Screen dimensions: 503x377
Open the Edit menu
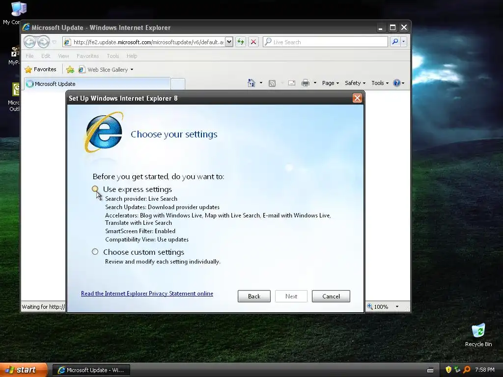click(x=46, y=56)
